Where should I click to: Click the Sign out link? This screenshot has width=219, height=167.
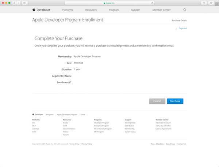click(183, 28)
